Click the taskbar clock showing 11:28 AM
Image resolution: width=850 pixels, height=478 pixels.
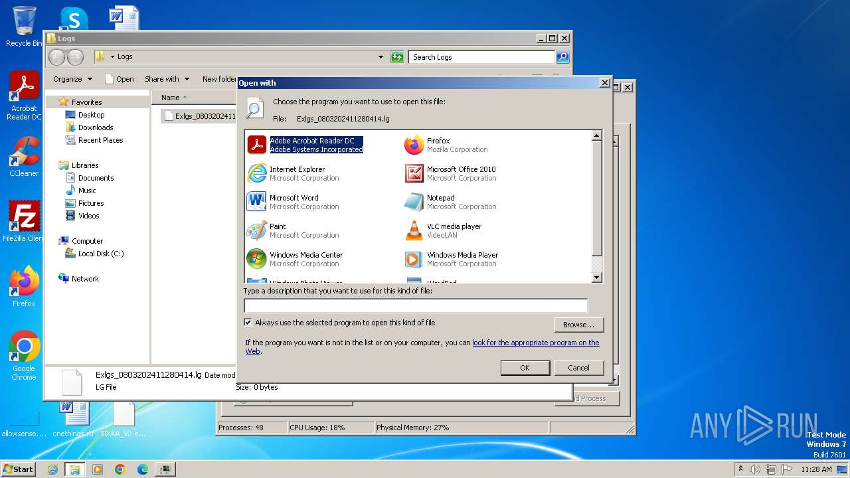coord(816,469)
